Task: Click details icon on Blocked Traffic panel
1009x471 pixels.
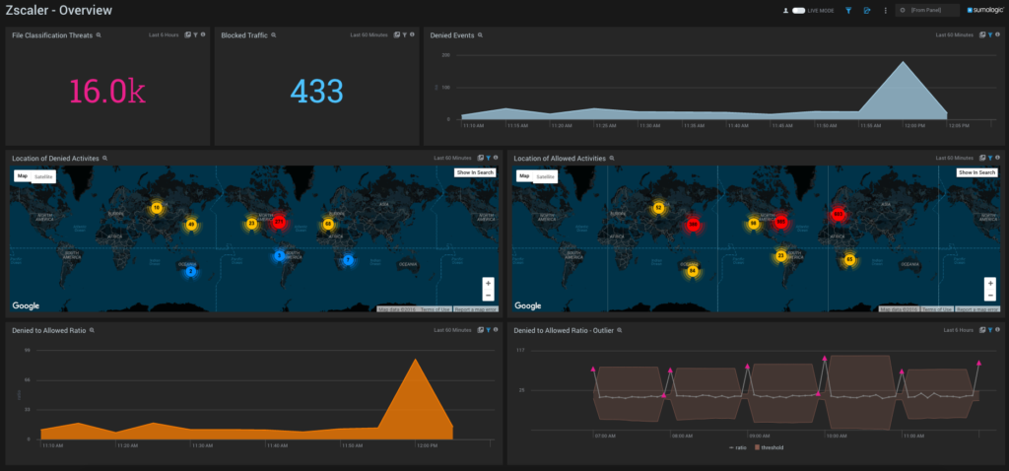Action: 396,34
